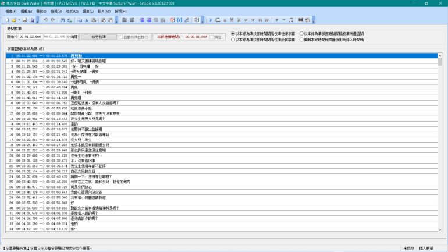The height and width of the screenshot is (252, 448).
Task: Click the Open folder toolbar icon
Action: 14,20
